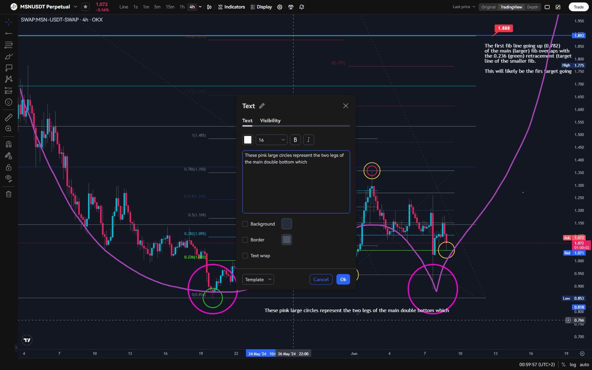The height and width of the screenshot is (370, 592).
Task: Remove drawings with the trash icon
Action: (x=9, y=194)
